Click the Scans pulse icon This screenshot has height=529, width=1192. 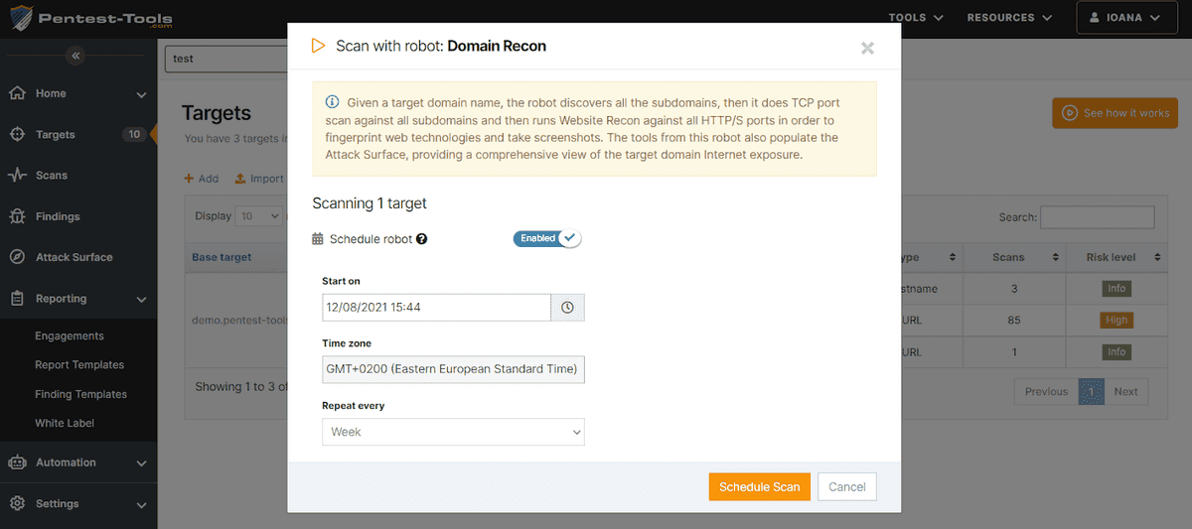17,176
